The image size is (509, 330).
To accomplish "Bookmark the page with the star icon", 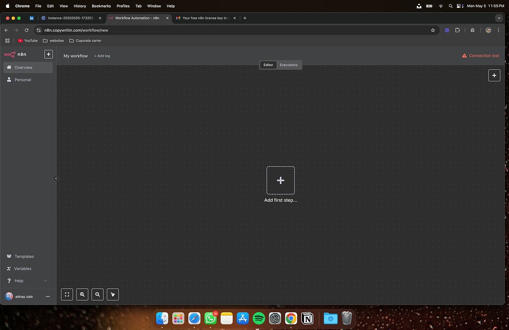I will point(432,30).
